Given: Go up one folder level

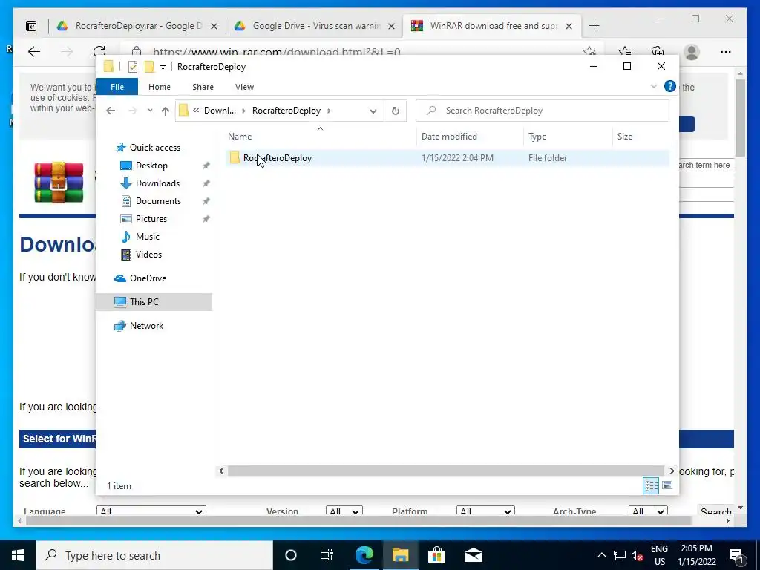Looking at the screenshot, I should tap(166, 111).
